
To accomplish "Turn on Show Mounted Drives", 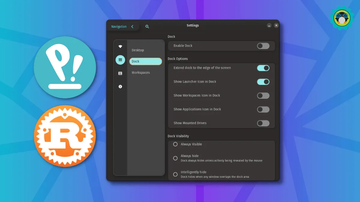I will point(263,123).
